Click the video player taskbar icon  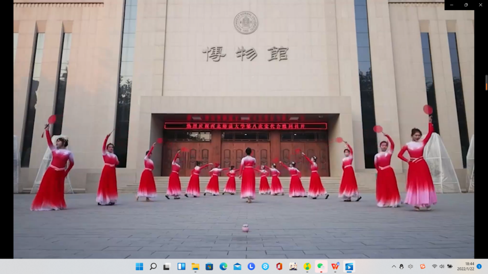tap(349, 267)
